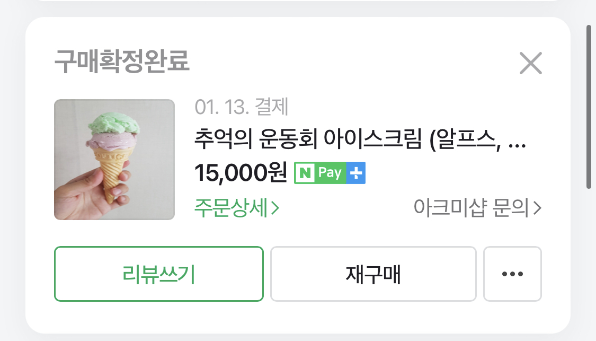Open the three-dot more options button
The width and height of the screenshot is (596, 341).
(512, 274)
